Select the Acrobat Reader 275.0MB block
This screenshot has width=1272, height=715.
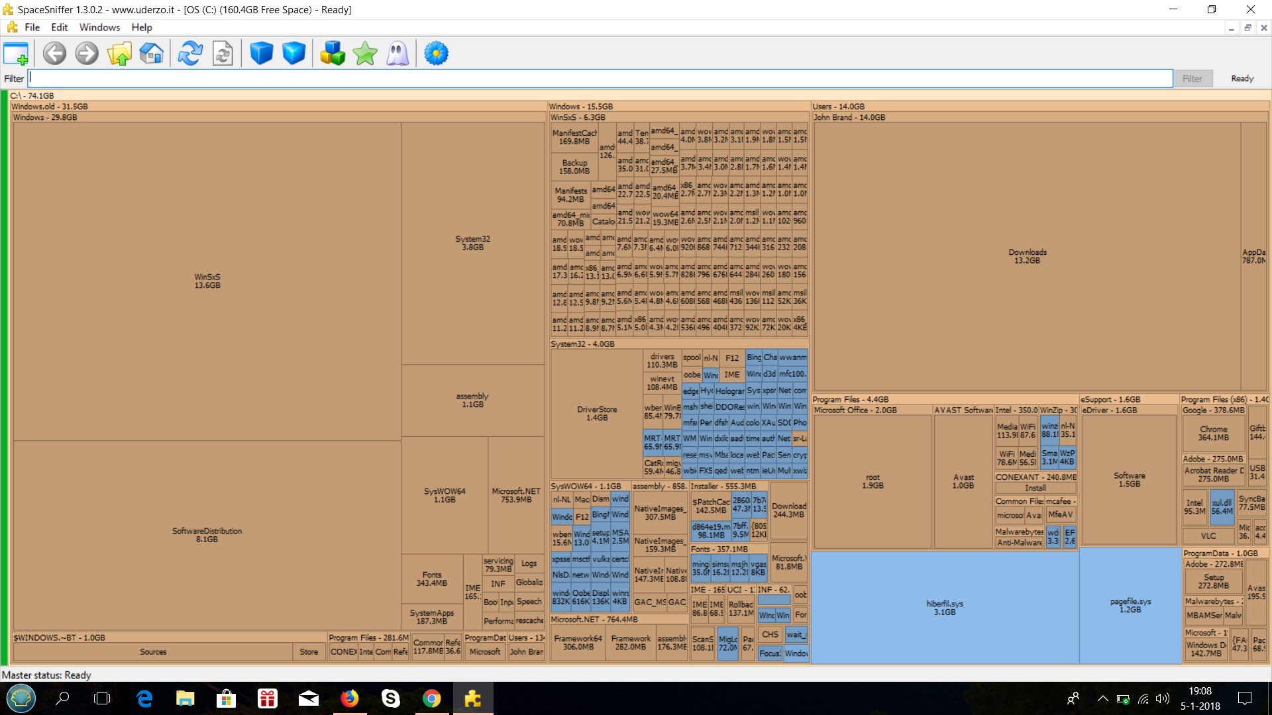pos(1214,475)
